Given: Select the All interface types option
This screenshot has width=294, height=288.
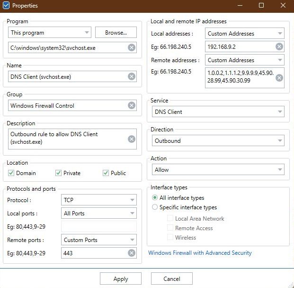Looking at the screenshot, I should [x=155, y=198].
